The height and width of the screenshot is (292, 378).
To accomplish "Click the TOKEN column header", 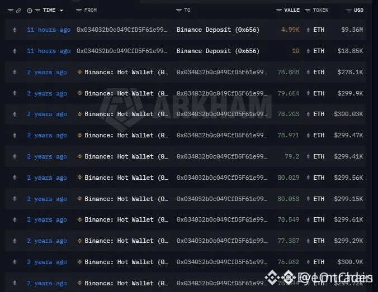I will (x=320, y=11).
